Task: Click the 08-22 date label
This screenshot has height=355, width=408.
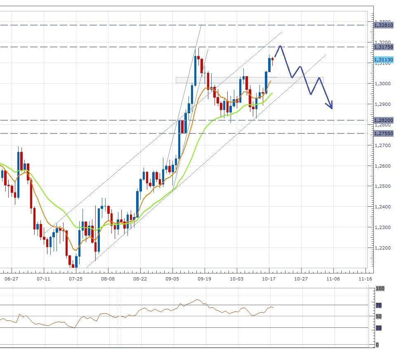Action: point(140,279)
